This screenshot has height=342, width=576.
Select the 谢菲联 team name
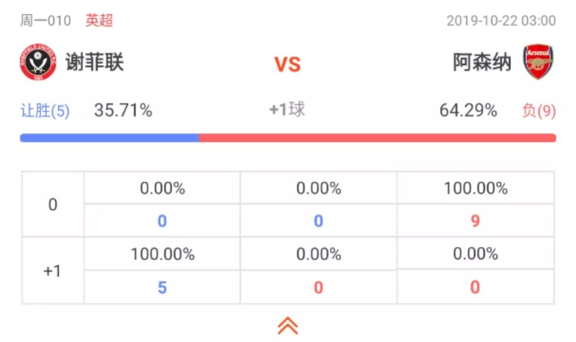95,62
